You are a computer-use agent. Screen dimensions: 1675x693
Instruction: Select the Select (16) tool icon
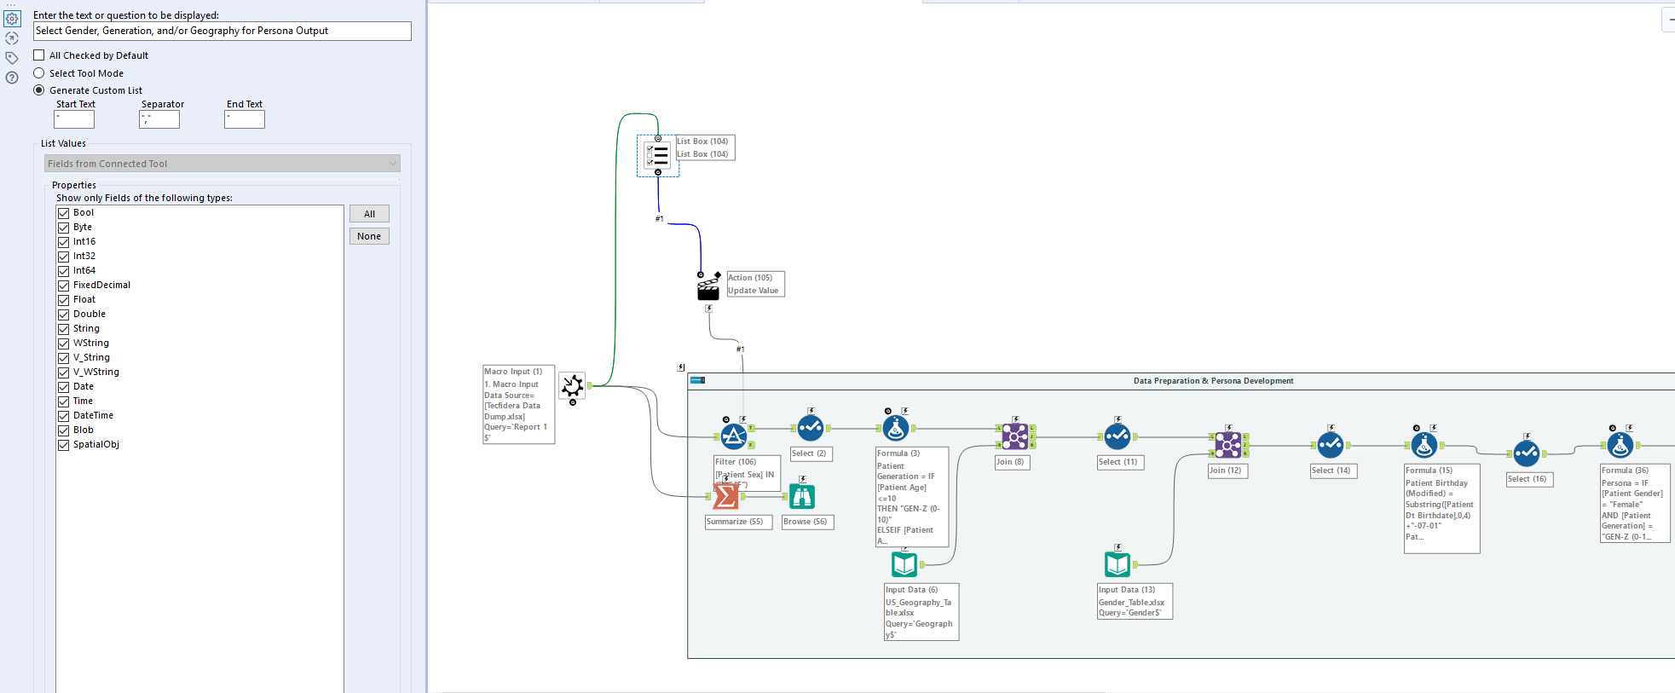coord(1527,453)
